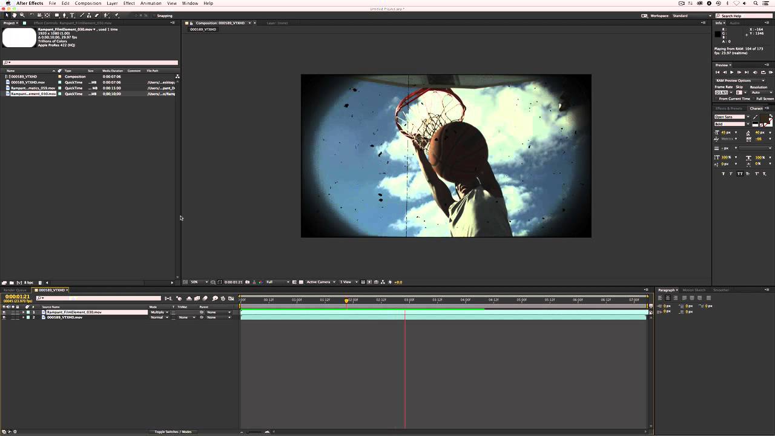The height and width of the screenshot is (436, 775).
Task: Take a snapshot of the composition viewer
Action: coord(247,282)
